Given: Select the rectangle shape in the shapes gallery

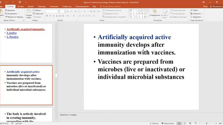Looking at the screenshot, I should tap(139, 11).
